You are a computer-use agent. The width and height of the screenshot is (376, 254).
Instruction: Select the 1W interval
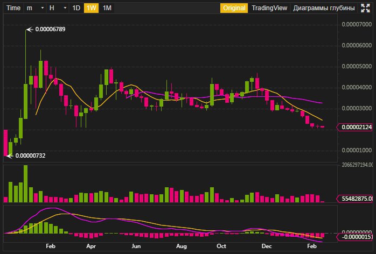coord(91,8)
